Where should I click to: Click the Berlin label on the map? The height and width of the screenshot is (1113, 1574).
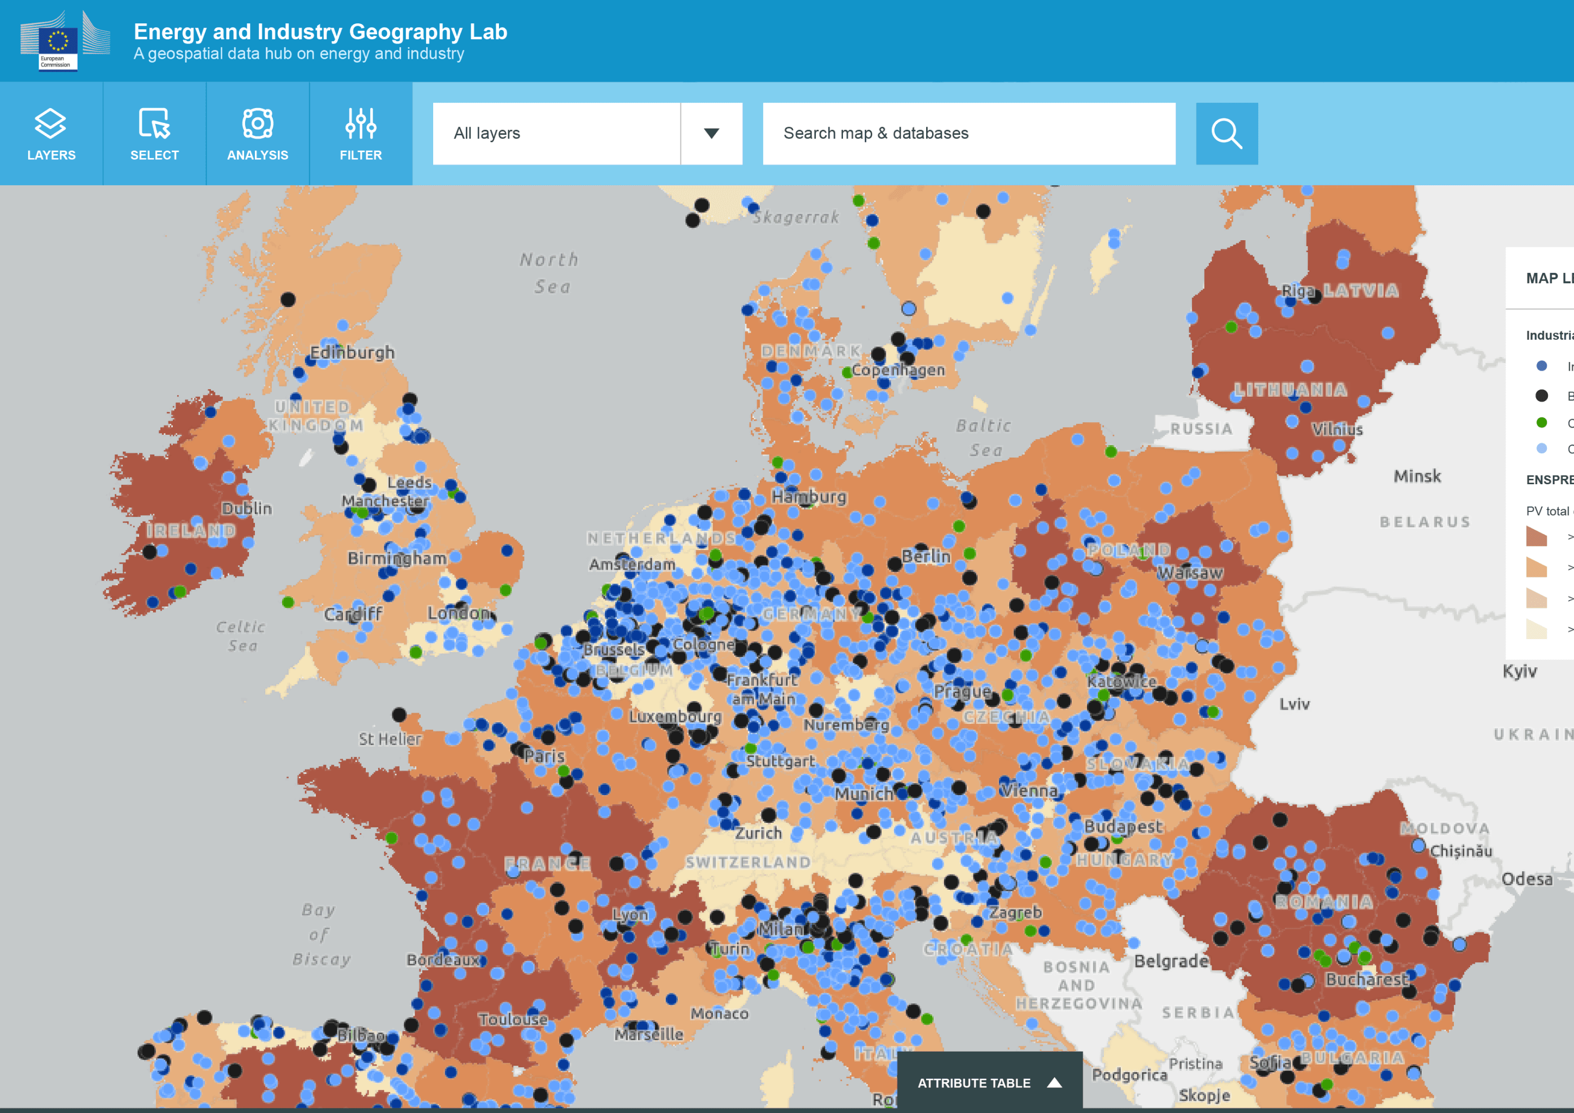(926, 556)
